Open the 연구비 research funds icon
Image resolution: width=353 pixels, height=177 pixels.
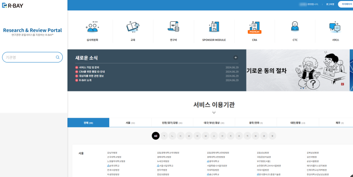(x=173, y=27)
